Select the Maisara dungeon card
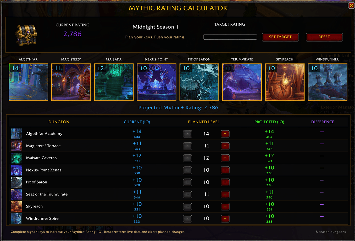355x241 pixels. pyautogui.click(x=114, y=82)
